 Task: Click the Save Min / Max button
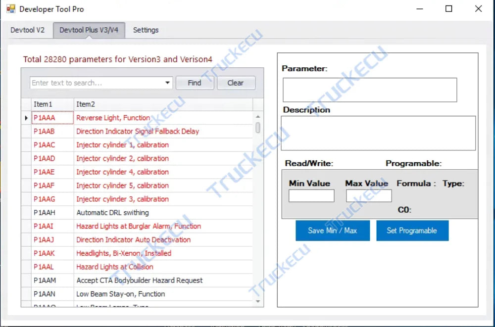tap(332, 231)
